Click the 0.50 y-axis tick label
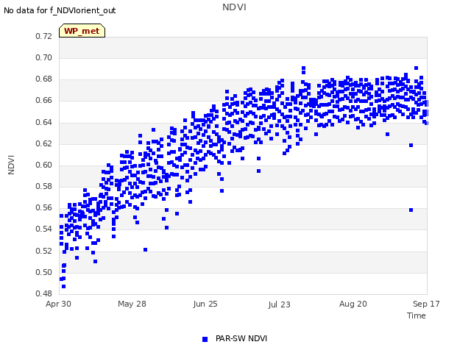Screen dimensions: 471x353 coord(44,272)
